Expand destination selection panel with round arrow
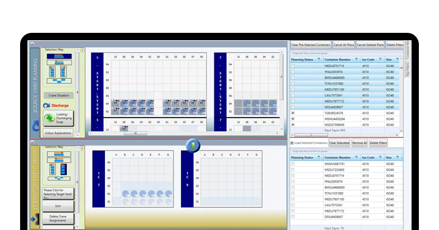 pyautogui.click(x=82, y=149)
